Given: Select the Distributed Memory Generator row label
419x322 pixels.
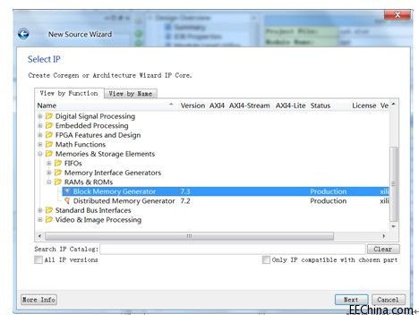Looking at the screenshot, I should (124, 200).
